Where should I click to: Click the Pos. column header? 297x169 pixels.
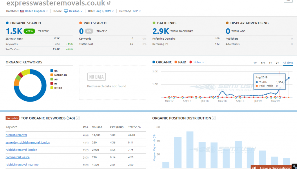[86, 127]
